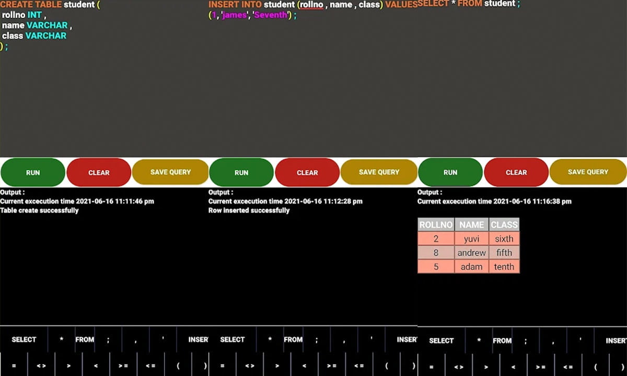
Task: Tap single-quote key in INSERT INTO screen
Action: pyautogui.click(x=371, y=339)
